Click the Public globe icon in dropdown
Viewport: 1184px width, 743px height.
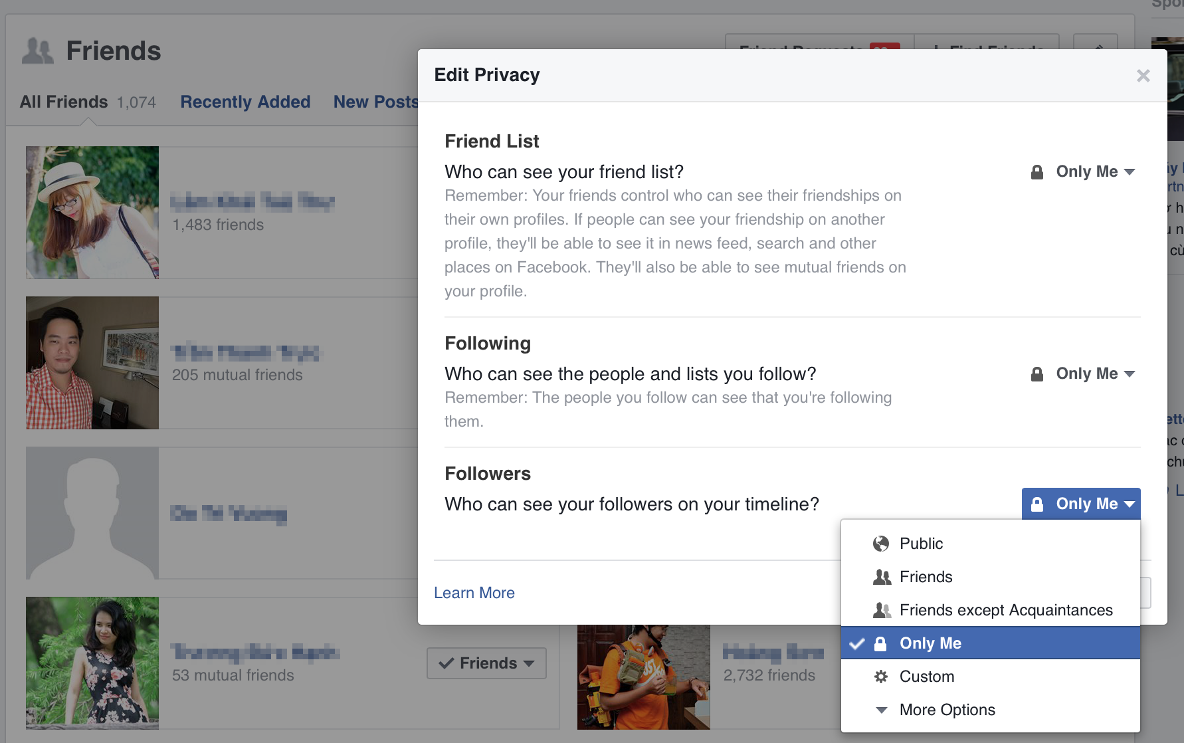click(x=881, y=543)
